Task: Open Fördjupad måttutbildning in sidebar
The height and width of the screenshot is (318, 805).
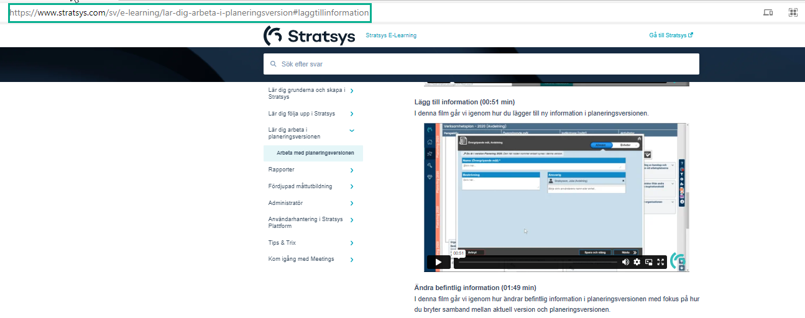Action: [x=300, y=186]
